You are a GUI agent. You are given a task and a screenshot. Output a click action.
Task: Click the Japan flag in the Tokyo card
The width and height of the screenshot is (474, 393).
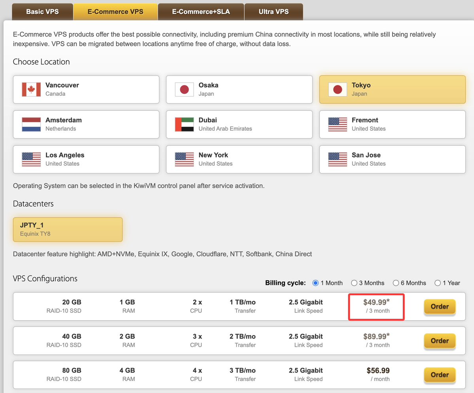click(338, 89)
